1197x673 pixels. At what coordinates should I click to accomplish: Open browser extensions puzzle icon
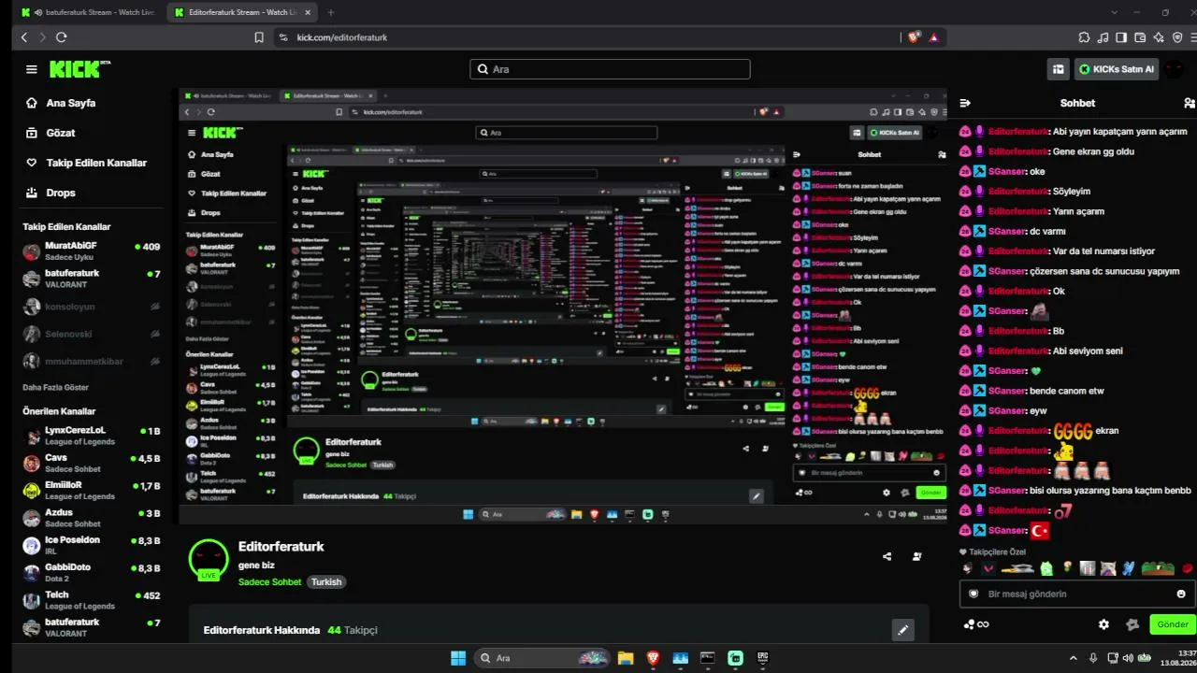[x=1084, y=37]
